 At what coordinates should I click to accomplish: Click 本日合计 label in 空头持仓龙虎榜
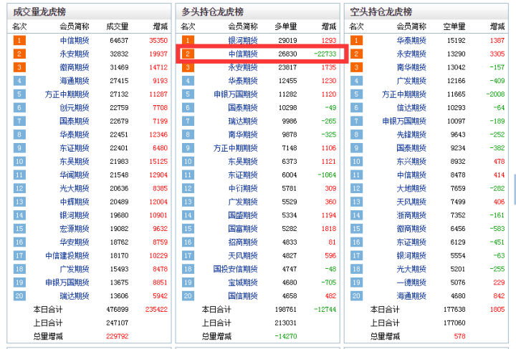385,309
